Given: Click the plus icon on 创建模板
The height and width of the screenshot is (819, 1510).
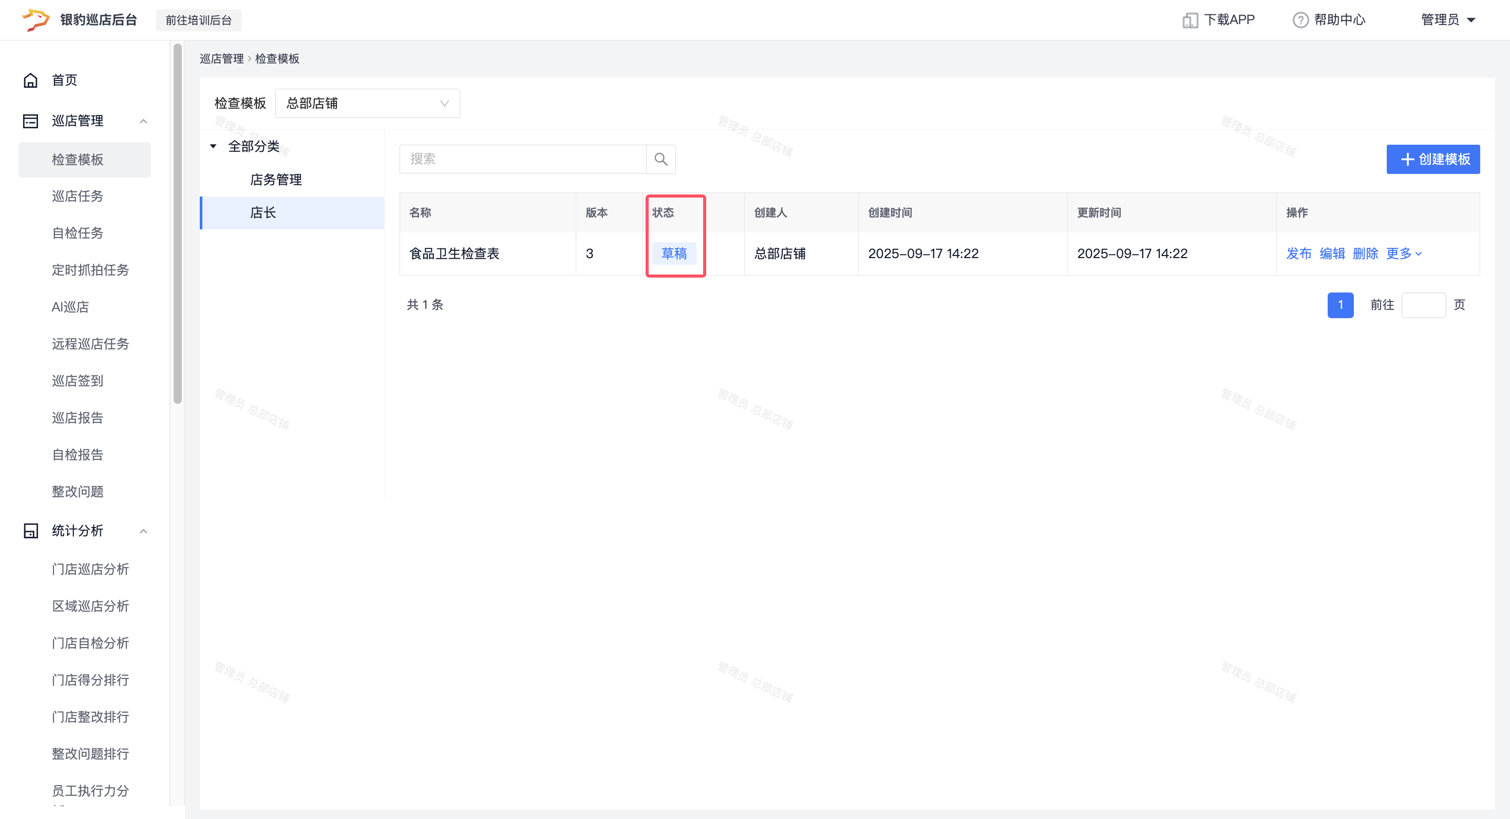Looking at the screenshot, I should (x=1407, y=160).
